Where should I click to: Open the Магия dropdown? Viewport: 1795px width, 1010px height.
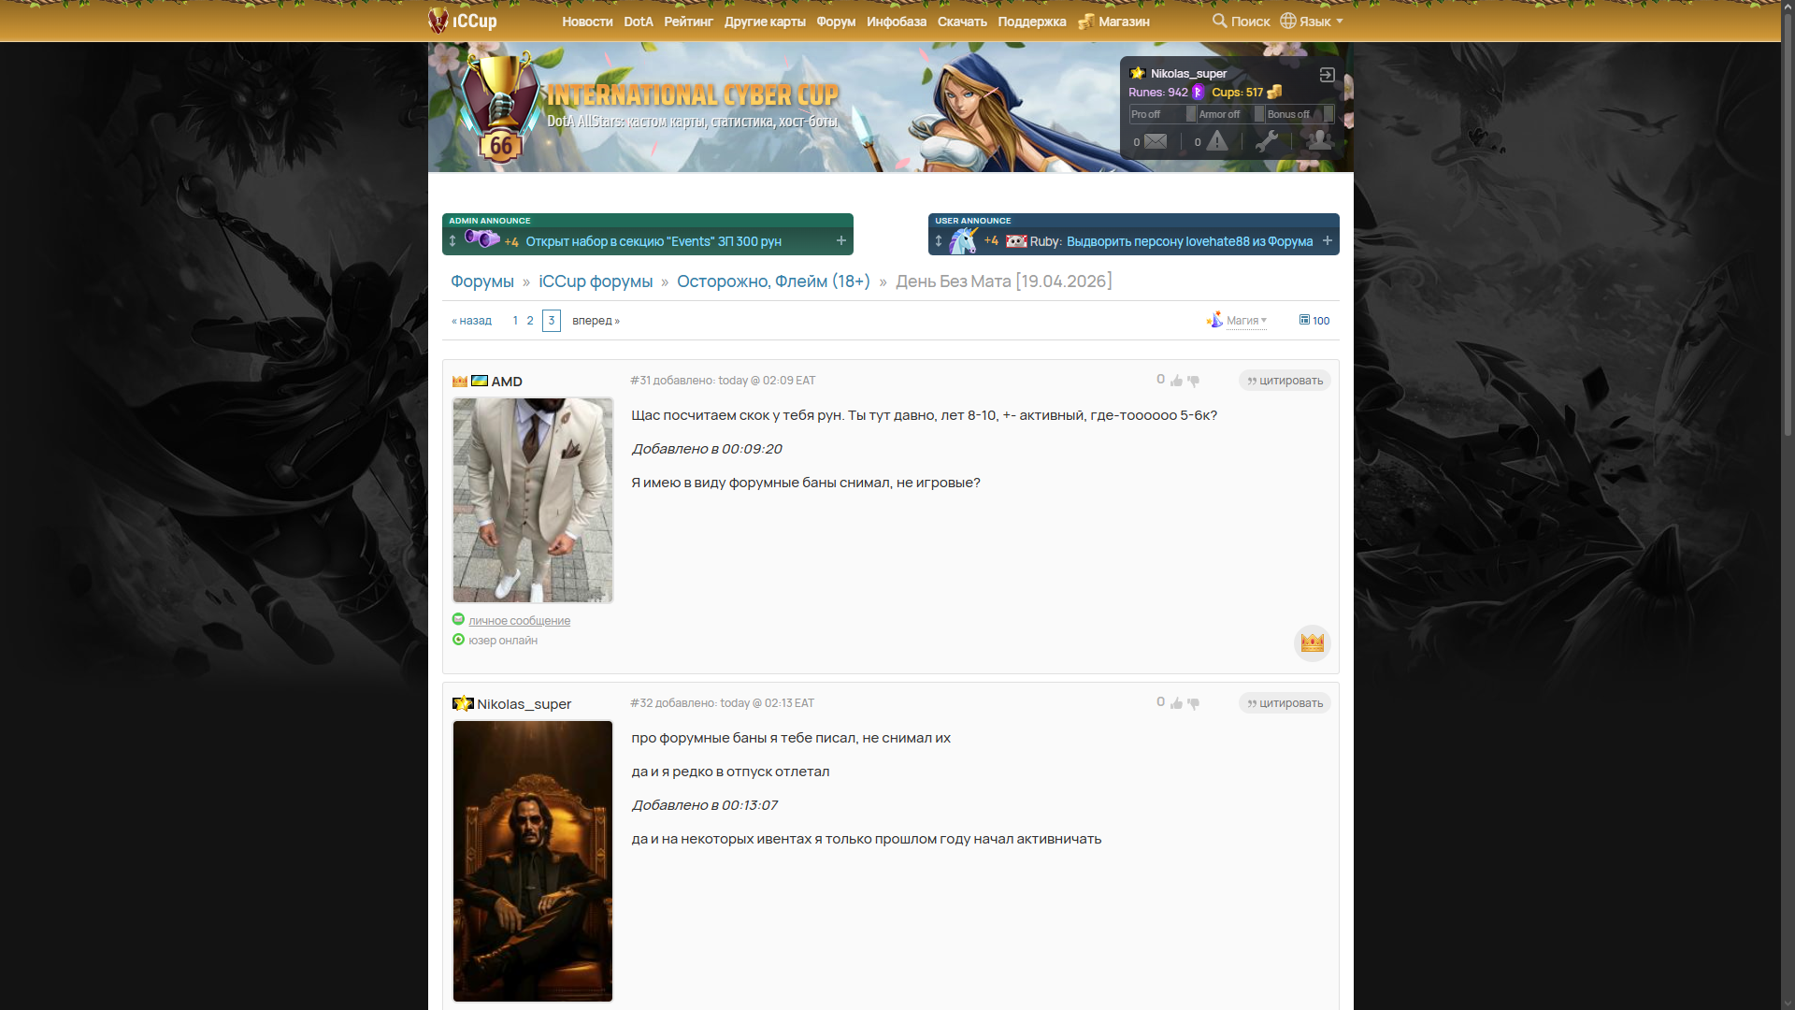click(1244, 321)
